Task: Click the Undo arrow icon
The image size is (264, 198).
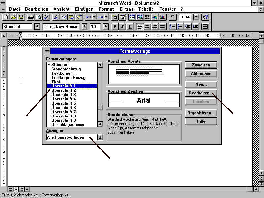Action: tap(88, 17)
